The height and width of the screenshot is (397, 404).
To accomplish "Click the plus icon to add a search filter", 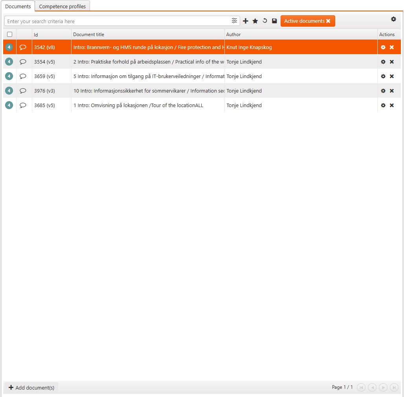I will (x=246, y=21).
